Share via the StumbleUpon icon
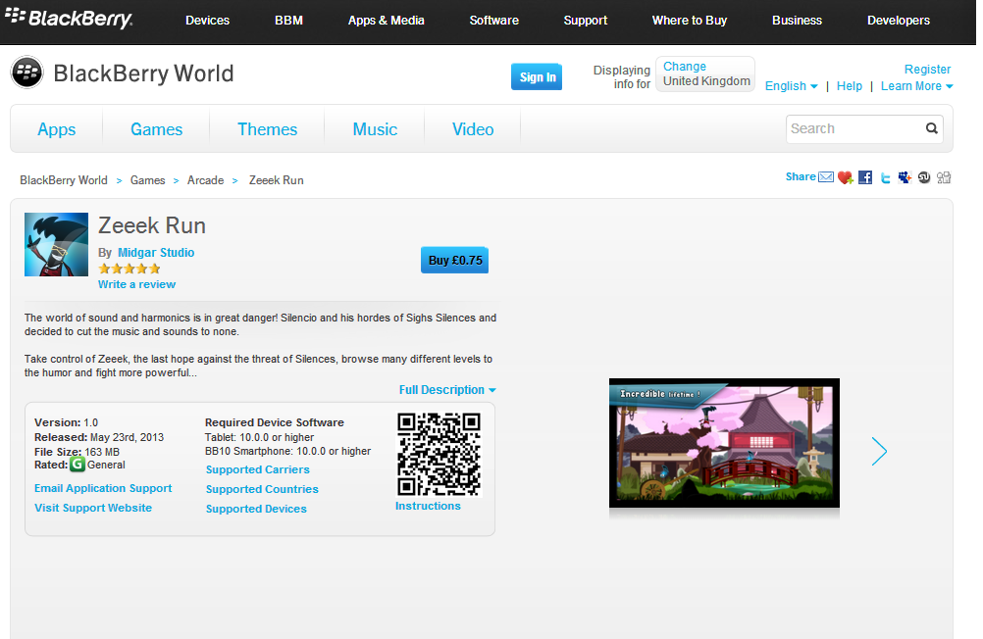The image size is (983, 639). click(924, 177)
